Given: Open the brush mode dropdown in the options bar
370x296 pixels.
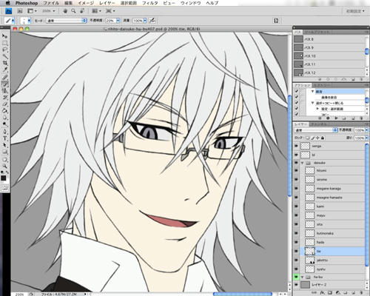Looking at the screenshot, I should 66,21.
